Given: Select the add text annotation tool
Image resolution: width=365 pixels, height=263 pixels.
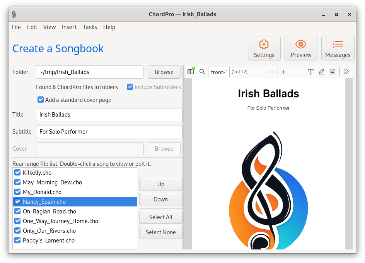Looking at the screenshot, I should (310, 72).
